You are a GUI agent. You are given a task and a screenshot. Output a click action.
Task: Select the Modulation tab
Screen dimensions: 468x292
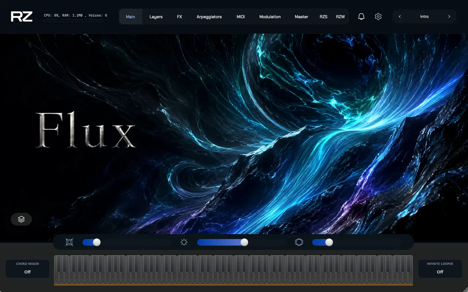pos(270,17)
